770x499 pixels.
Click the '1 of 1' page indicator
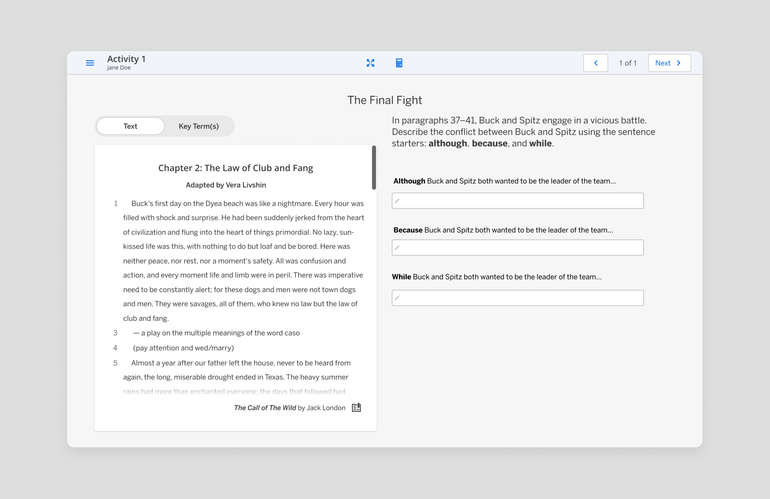point(628,63)
